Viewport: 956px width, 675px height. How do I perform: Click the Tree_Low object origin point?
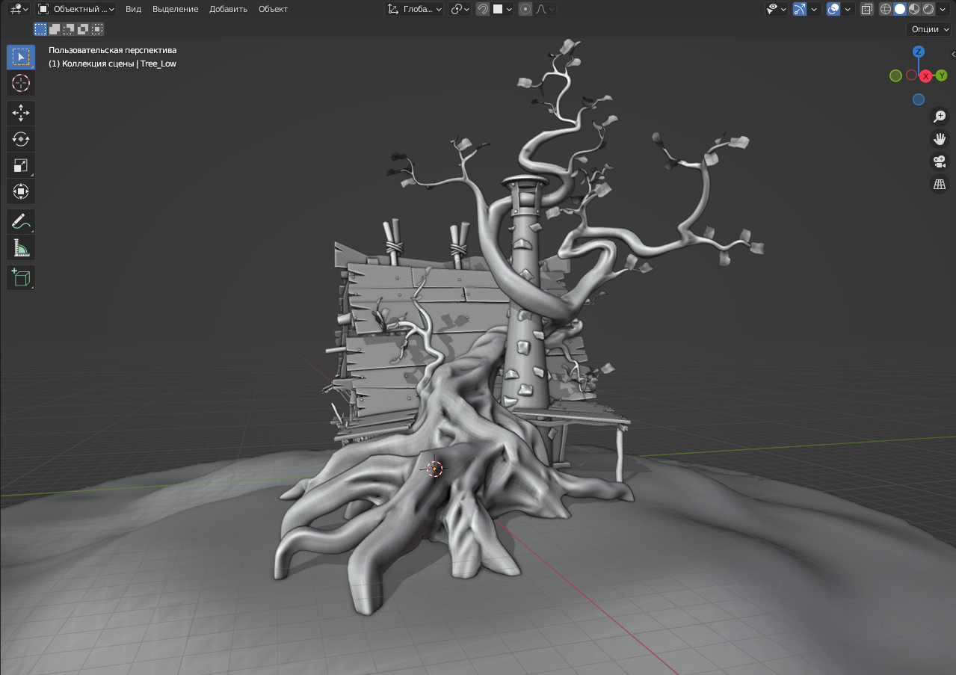click(x=434, y=469)
